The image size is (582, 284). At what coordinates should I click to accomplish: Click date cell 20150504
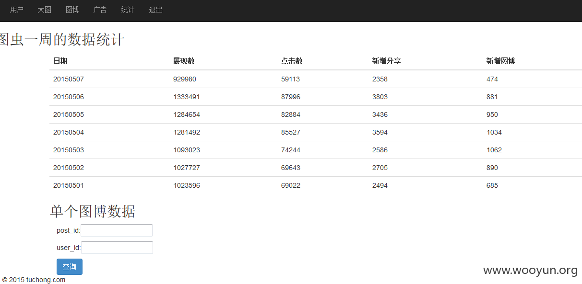(x=69, y=132)
